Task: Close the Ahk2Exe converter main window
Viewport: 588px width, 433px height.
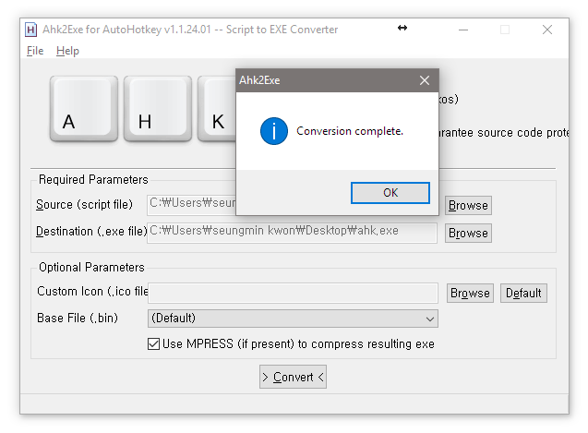Action: coord(547,30)
